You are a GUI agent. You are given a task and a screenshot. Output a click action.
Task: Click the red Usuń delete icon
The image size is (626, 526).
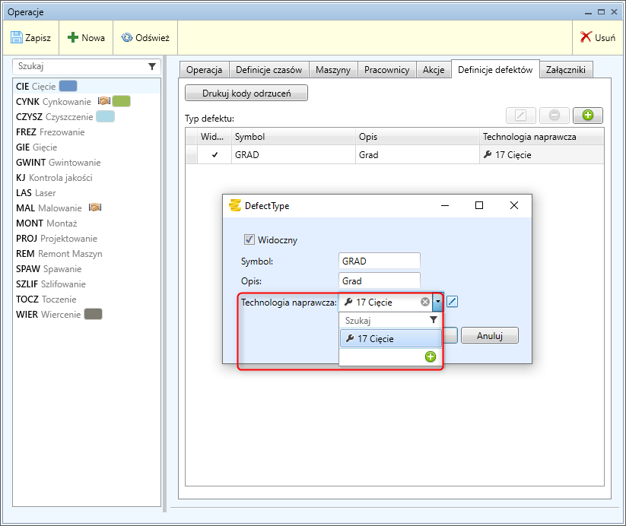click(x=586, y=37)
